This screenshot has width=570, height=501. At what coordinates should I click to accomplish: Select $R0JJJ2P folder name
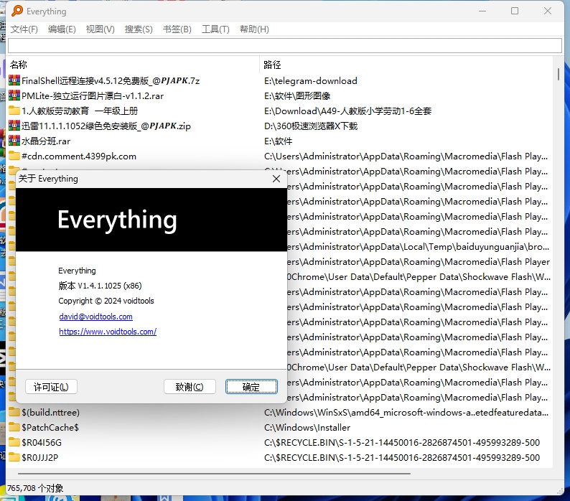pyautogui.click(x=39, y=458)
